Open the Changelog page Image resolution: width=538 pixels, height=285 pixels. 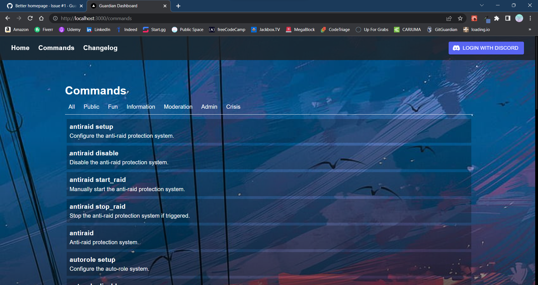[x=100, y=48]
